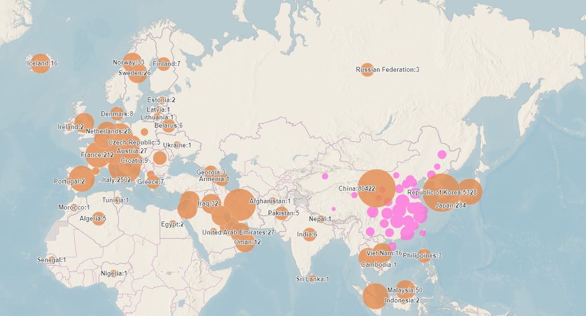586x316 pixels.
Task: Click the Malaysia:50 bubble
Action: [405, 290]
